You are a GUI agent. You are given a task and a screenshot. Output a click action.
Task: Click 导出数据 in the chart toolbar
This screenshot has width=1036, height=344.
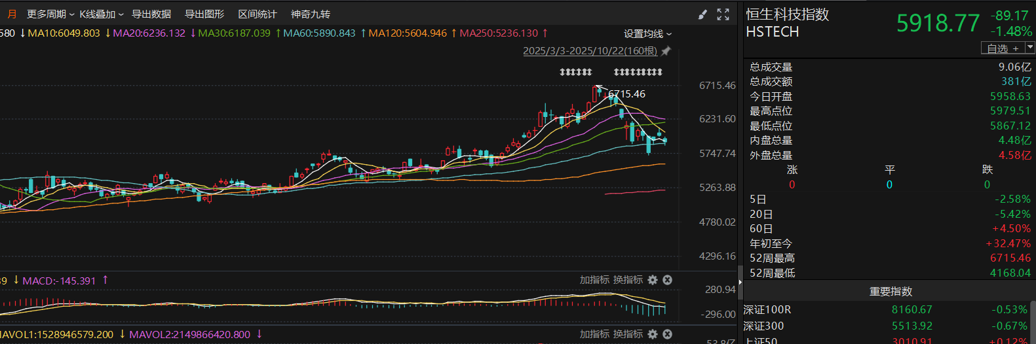point(151,14)
